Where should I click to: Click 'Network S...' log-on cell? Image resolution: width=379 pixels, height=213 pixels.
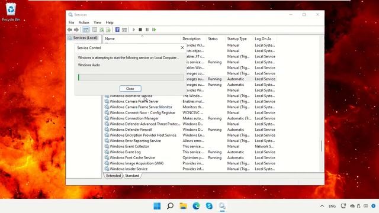point(264,146)
